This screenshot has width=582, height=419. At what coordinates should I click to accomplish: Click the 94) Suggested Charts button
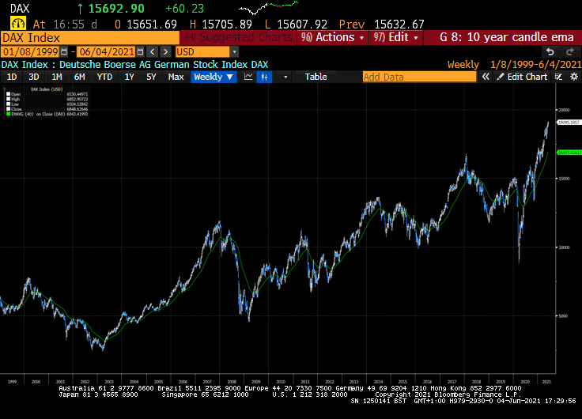pos(238,37)
